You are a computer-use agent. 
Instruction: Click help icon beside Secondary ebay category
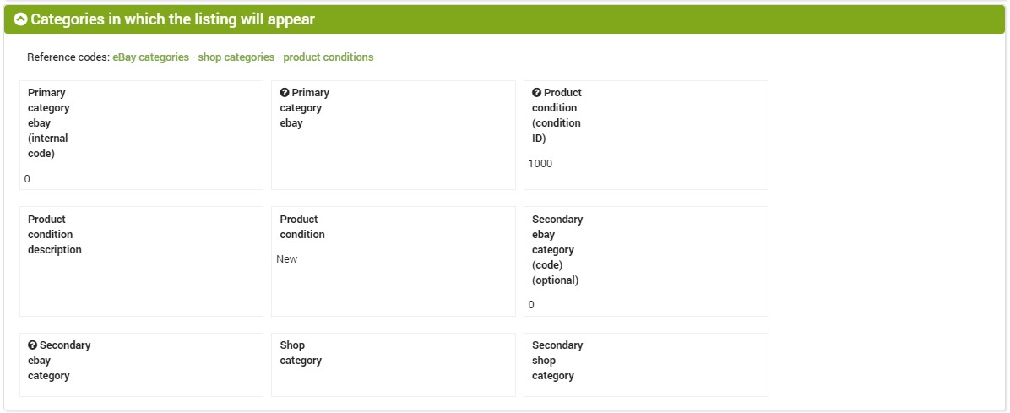point(32,345)
